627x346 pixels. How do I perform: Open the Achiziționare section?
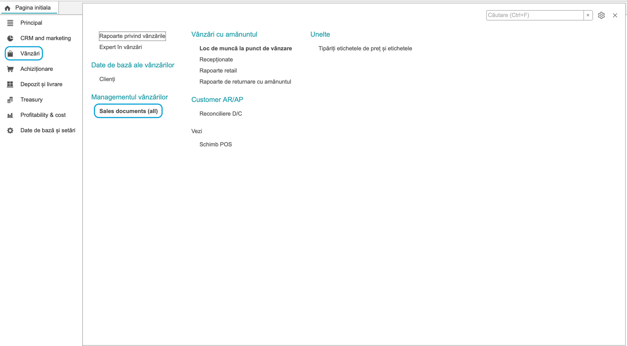tap(37, 69)
